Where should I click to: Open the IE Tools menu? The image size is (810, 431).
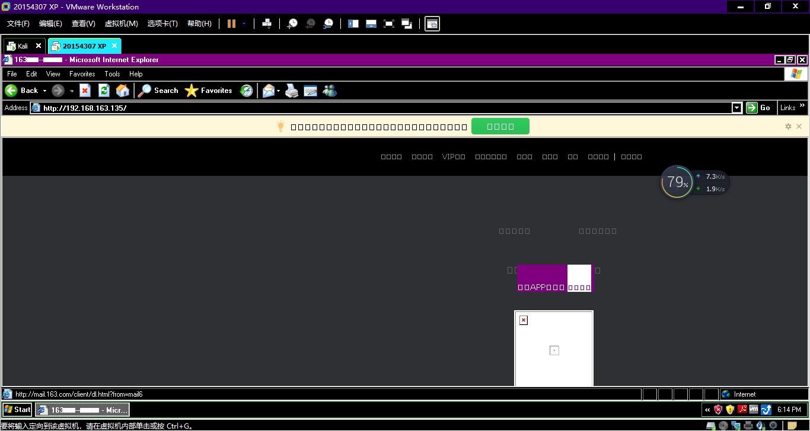tap(112, 74)
